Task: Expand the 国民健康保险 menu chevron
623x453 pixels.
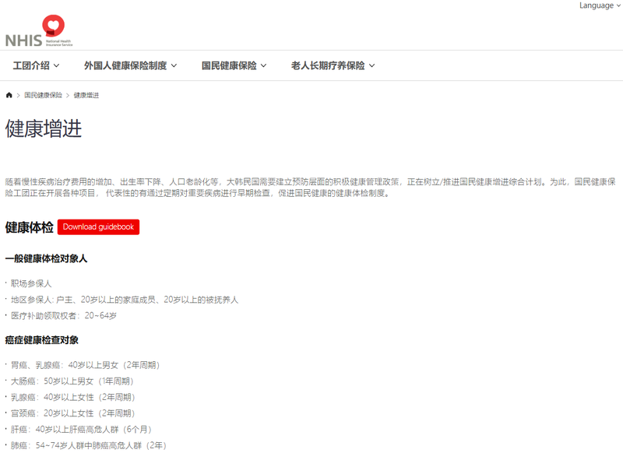Action: pos(264,66)
